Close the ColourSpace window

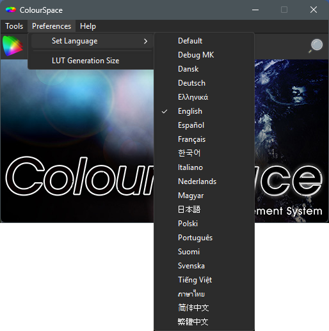314,10
